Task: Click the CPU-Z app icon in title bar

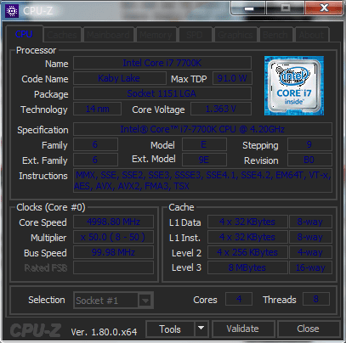Action: tap(12, 11)
